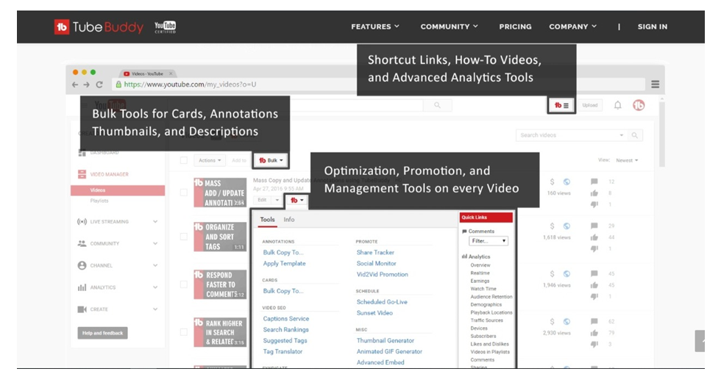Go to the PRICING page
The image size is (721, 377).
pos(515,26)
